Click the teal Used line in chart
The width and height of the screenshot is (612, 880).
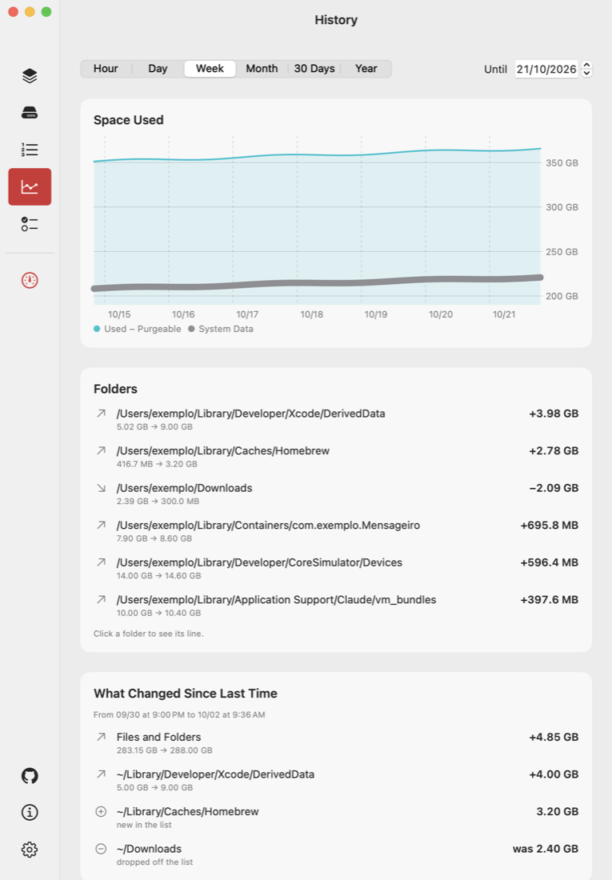pyautogui.click(x=318, y=154)
